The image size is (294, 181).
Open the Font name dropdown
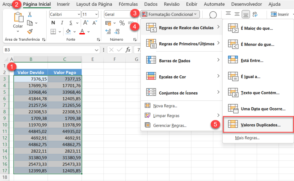pyautogui.click(x=79, y=14)
